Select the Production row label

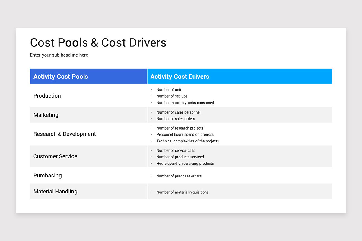[x=47, y=95]
